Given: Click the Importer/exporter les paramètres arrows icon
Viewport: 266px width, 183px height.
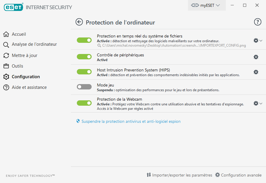Looking at the screenshot, I should (149, 175).
